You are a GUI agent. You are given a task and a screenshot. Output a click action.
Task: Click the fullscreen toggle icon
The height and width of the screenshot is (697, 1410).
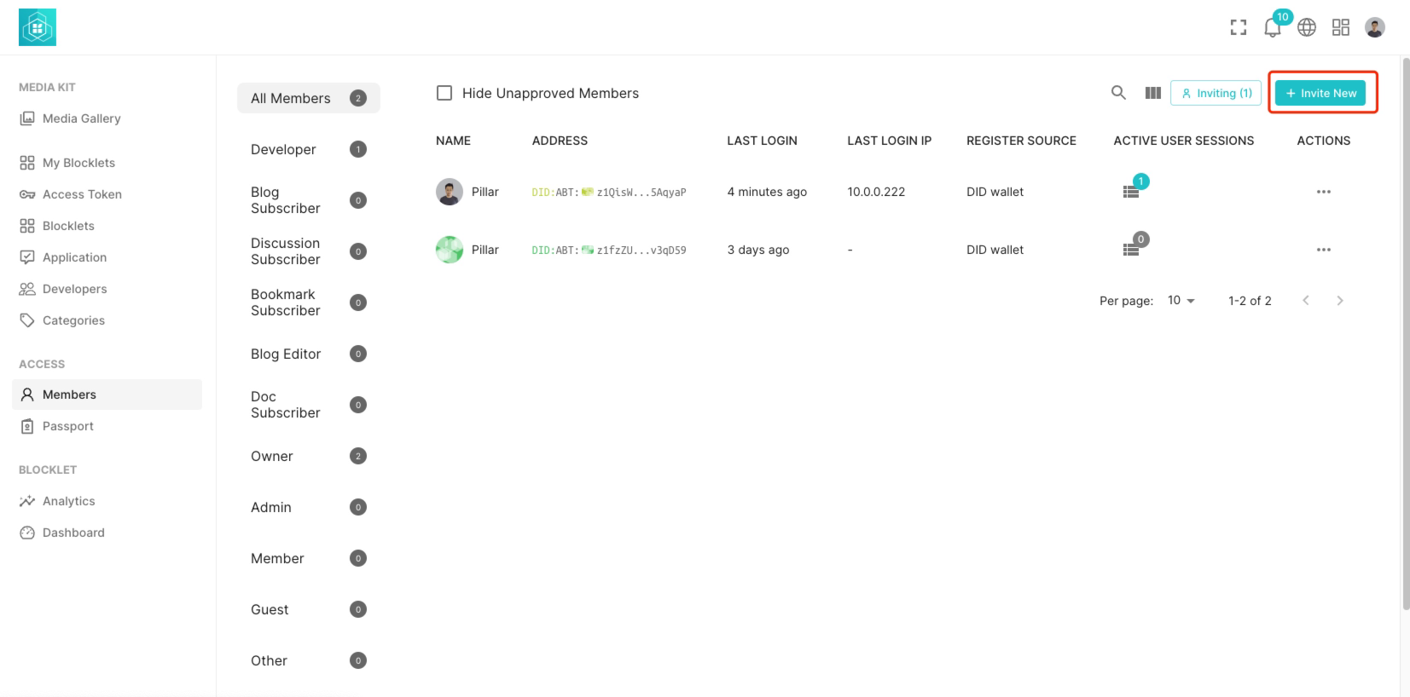coord(1238,27)
